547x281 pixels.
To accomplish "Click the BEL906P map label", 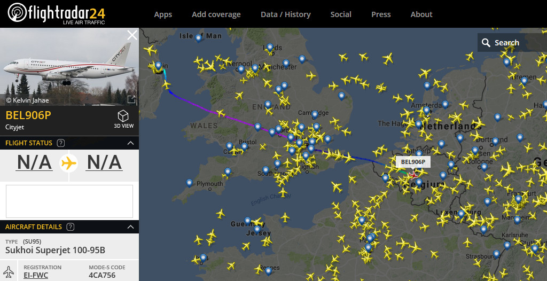I will coord(413,162).
